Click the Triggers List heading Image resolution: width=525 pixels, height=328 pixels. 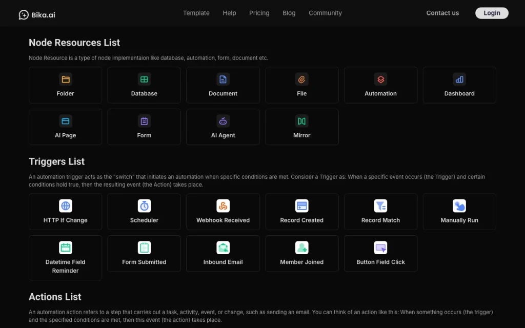(56, 161)
